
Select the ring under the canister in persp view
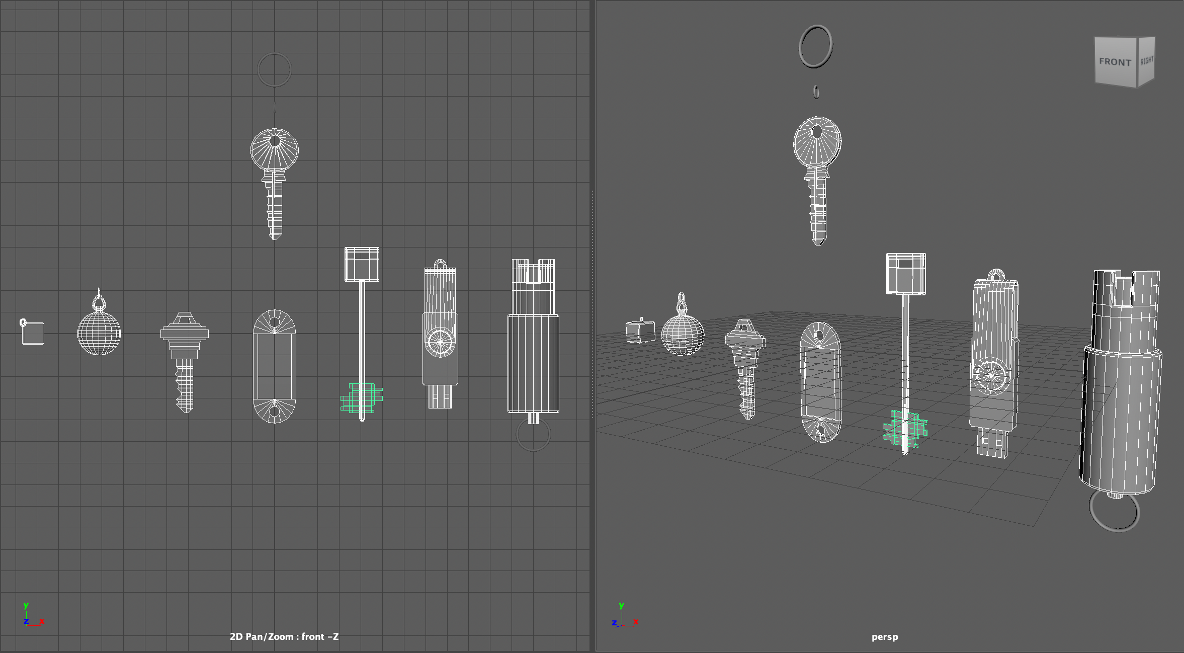click(x=1115, y=511)
